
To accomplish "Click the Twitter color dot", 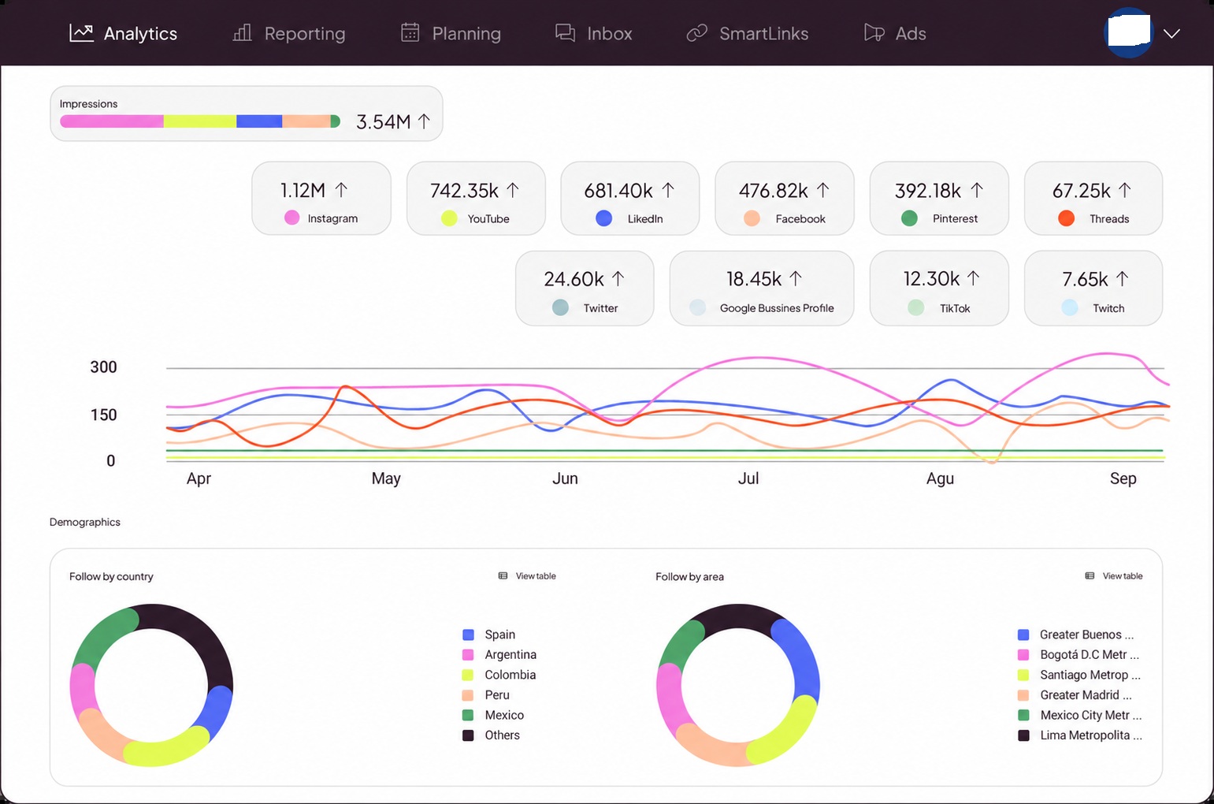I will (560, 307).
